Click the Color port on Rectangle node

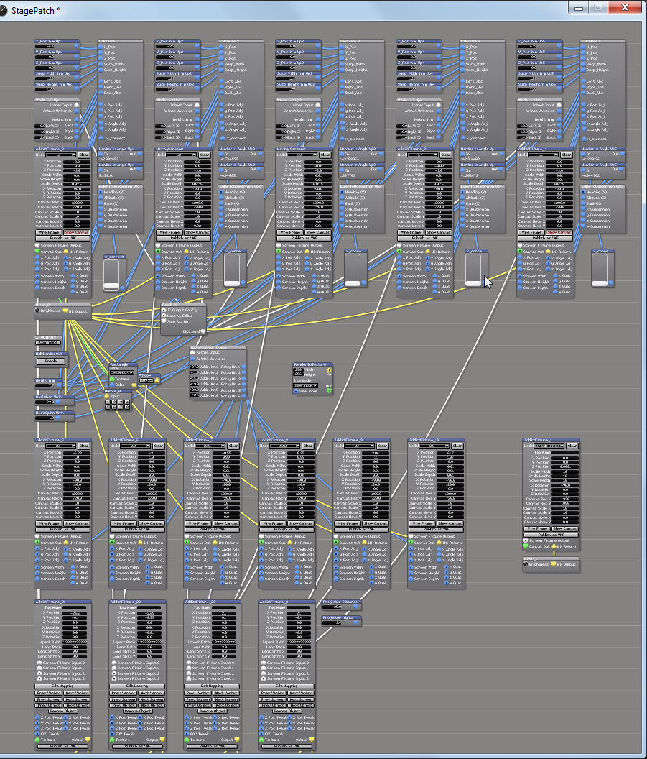click(112, 384)
